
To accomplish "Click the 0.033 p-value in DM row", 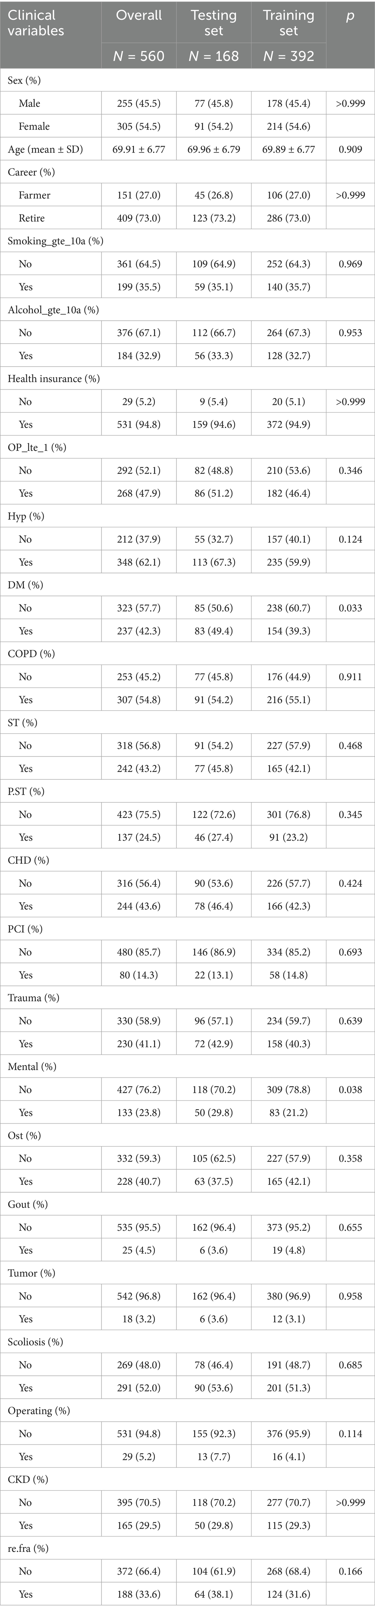I will (x=350, y=608).
